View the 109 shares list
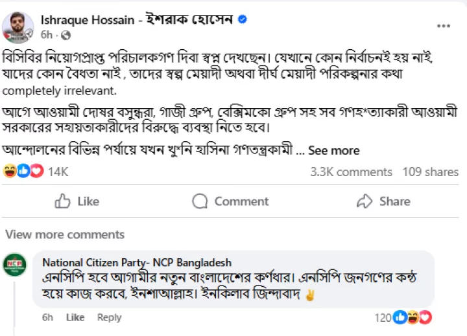This screenshot has height=336, width=467. (430, 172)
